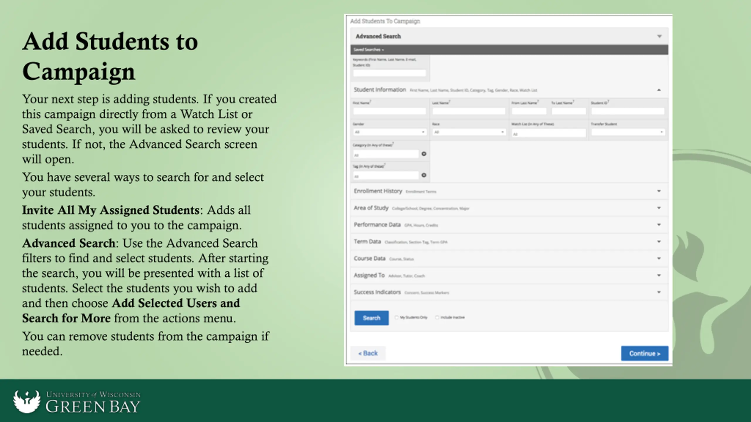Collapse the Advanced Search panel arrow
The height and width of the screenshot is (422, 751).
[659, 36]
